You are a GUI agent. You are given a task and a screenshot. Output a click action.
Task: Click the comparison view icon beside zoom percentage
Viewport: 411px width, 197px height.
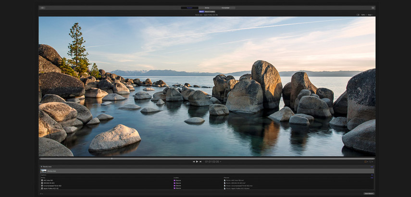(358, 15)
